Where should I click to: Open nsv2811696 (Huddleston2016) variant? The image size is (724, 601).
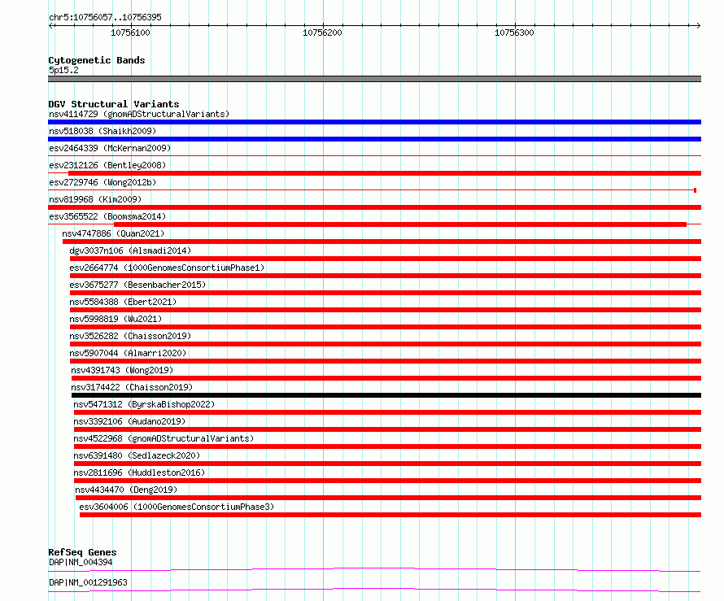[139, 473]
